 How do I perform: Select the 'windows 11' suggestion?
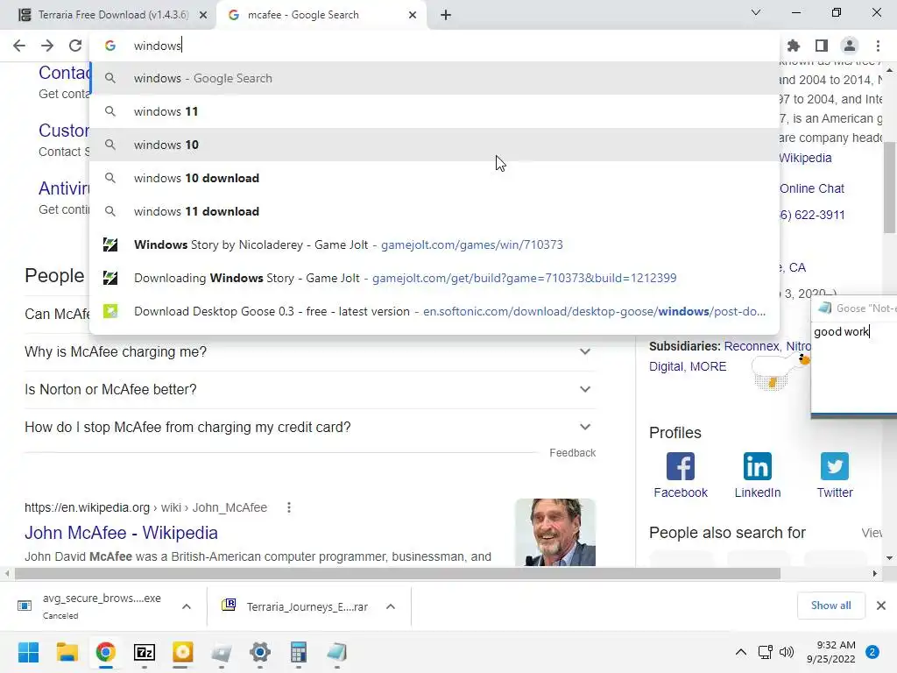(434, 111)
